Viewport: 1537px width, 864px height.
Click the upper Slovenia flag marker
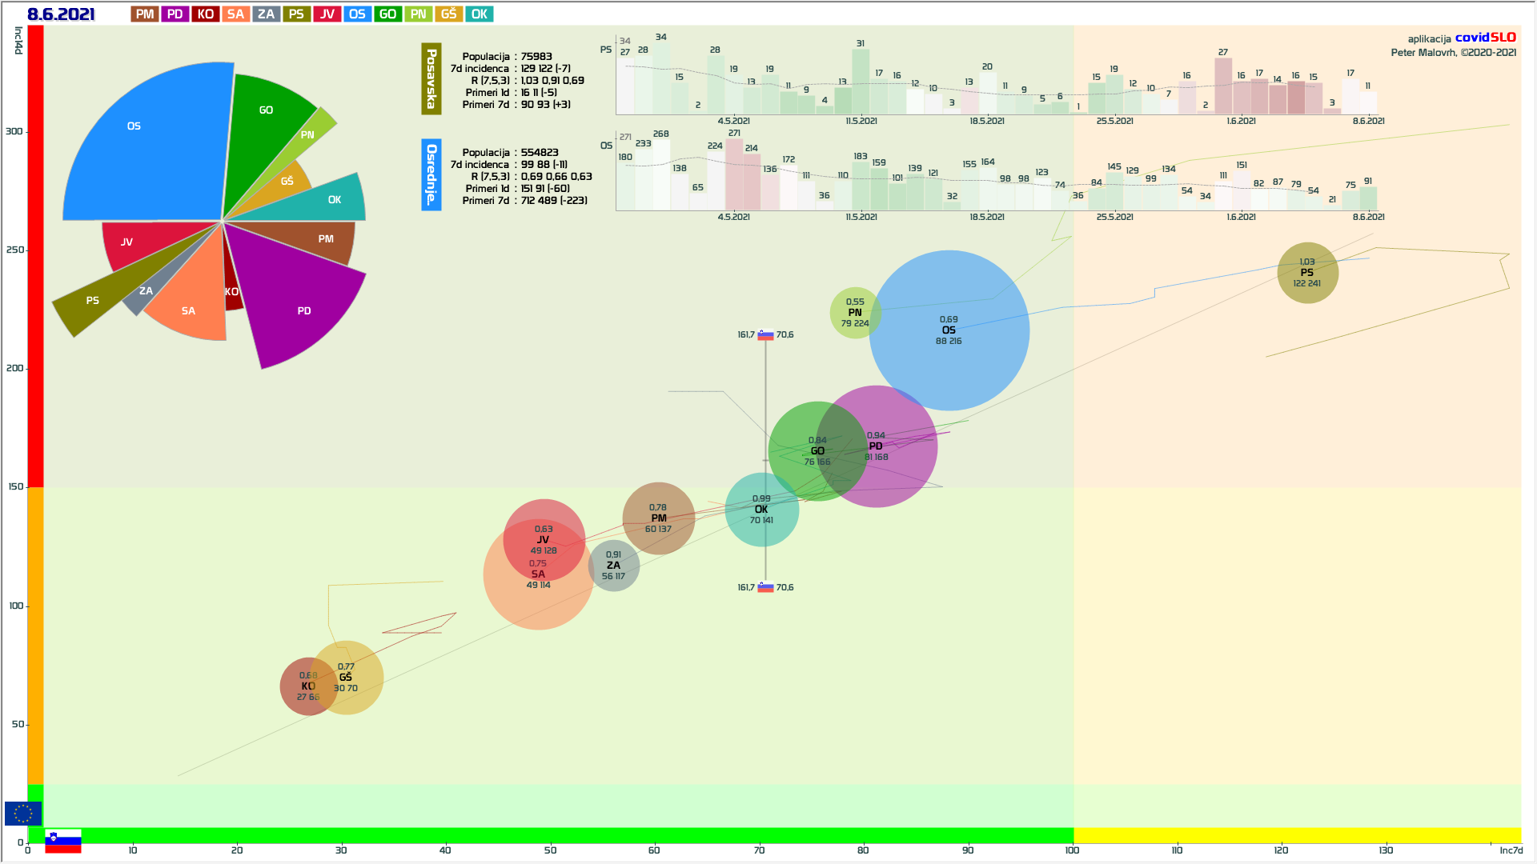click(x=765, y=335)
